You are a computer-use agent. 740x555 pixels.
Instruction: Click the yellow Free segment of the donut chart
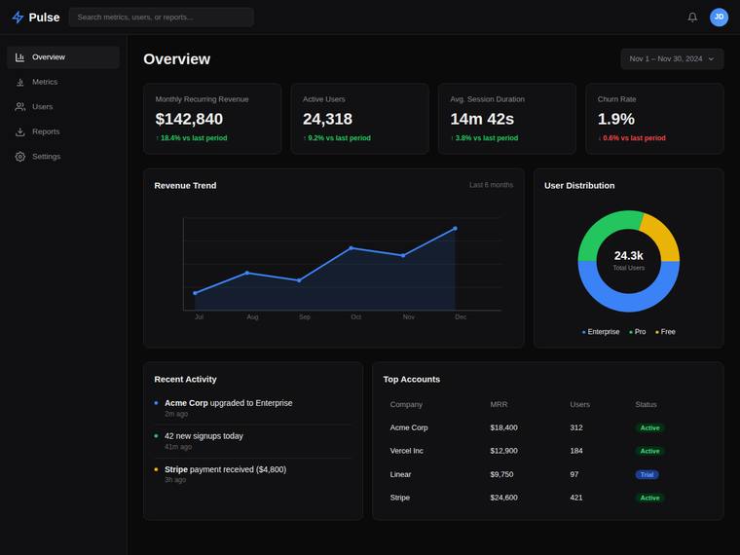663,236
